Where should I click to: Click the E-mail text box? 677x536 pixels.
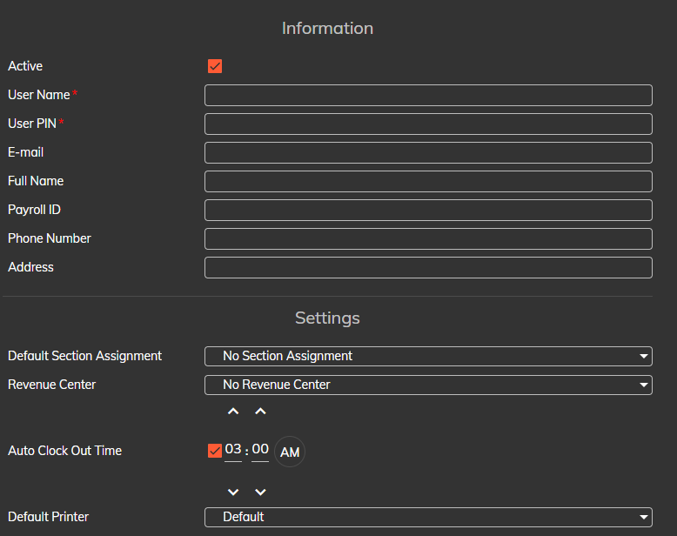[428, 152]
